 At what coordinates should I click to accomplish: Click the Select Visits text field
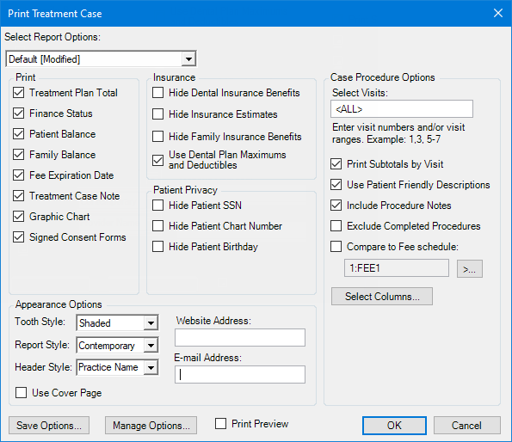click(402, 109)
